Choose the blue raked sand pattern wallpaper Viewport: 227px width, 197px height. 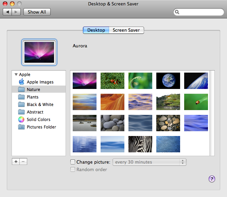tap(168, 144)
